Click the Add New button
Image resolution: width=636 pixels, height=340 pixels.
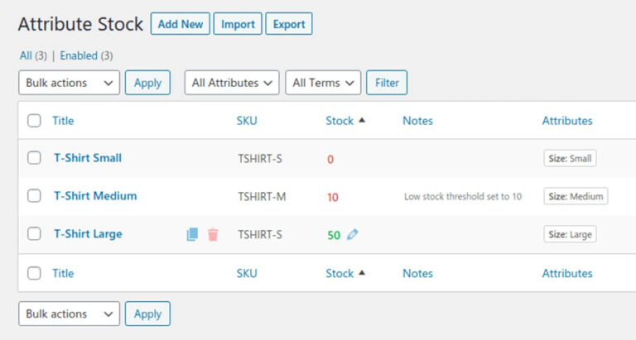pyautogui.click(x=180, y=24)
